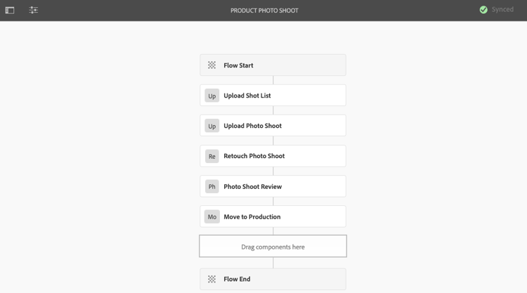Select the Move to Production step
Screen dimensions: 527x293
point(273,216)
